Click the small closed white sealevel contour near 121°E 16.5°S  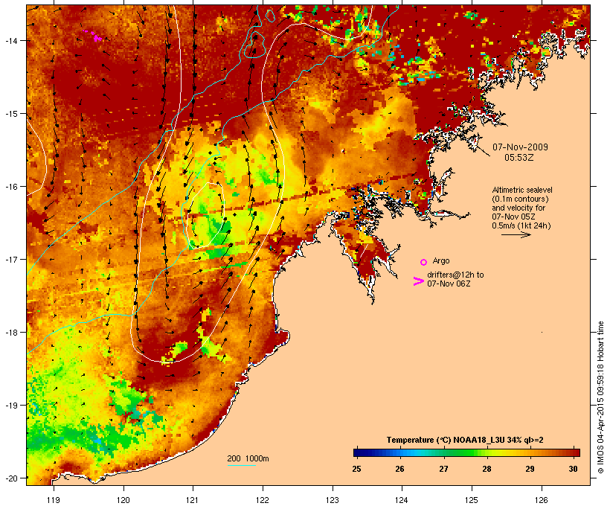(x=205, y=214)
